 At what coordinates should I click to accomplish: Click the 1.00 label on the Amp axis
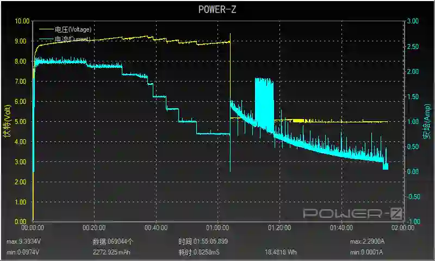pos(413,121)
